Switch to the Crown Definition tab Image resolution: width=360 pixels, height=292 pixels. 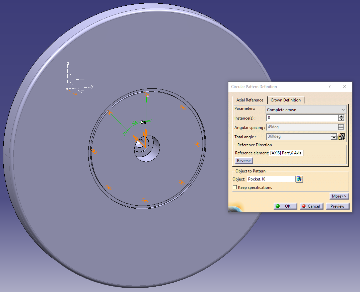[286, 100]
